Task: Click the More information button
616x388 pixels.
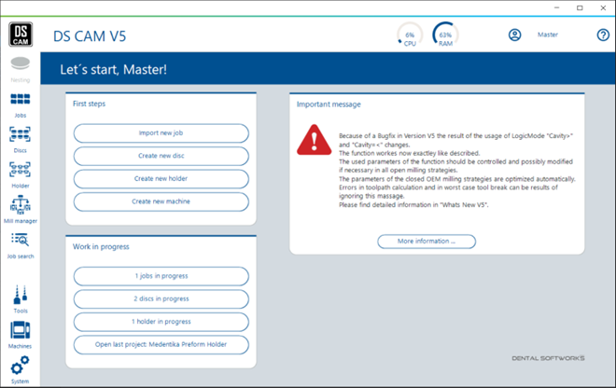Action: point(427,242)
